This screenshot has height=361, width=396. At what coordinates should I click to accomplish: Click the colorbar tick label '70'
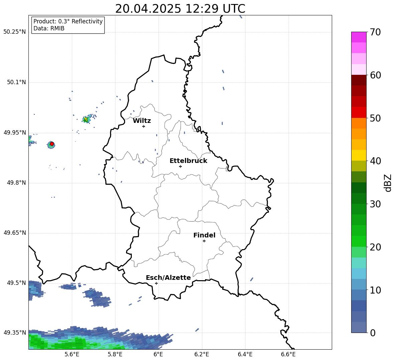point(376,32)
